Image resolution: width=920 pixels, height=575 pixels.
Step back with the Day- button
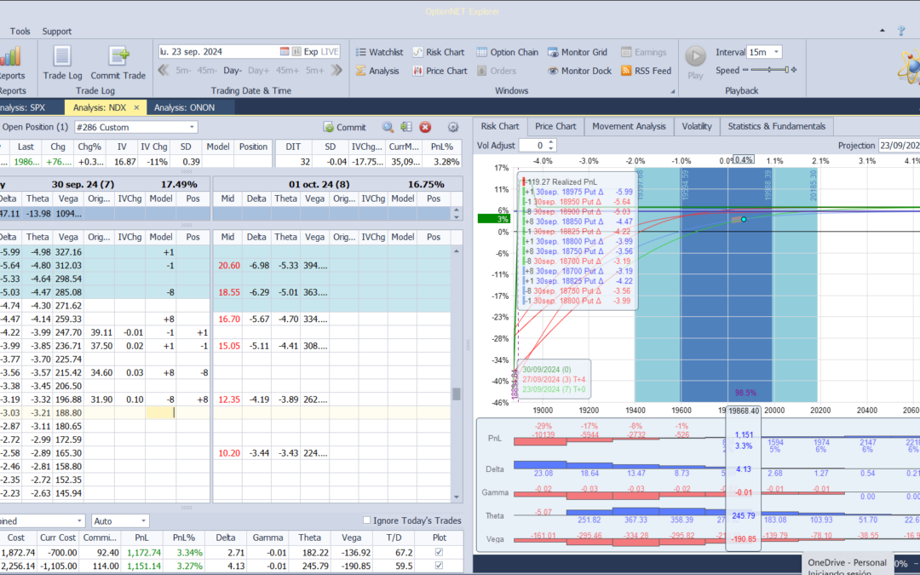tap(233, 71)
